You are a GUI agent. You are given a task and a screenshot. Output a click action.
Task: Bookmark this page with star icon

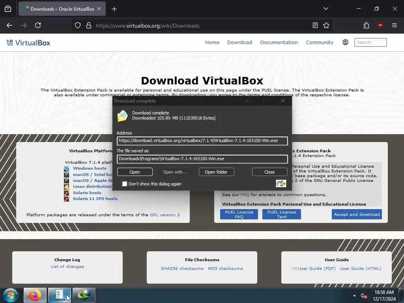click(326, 25)
